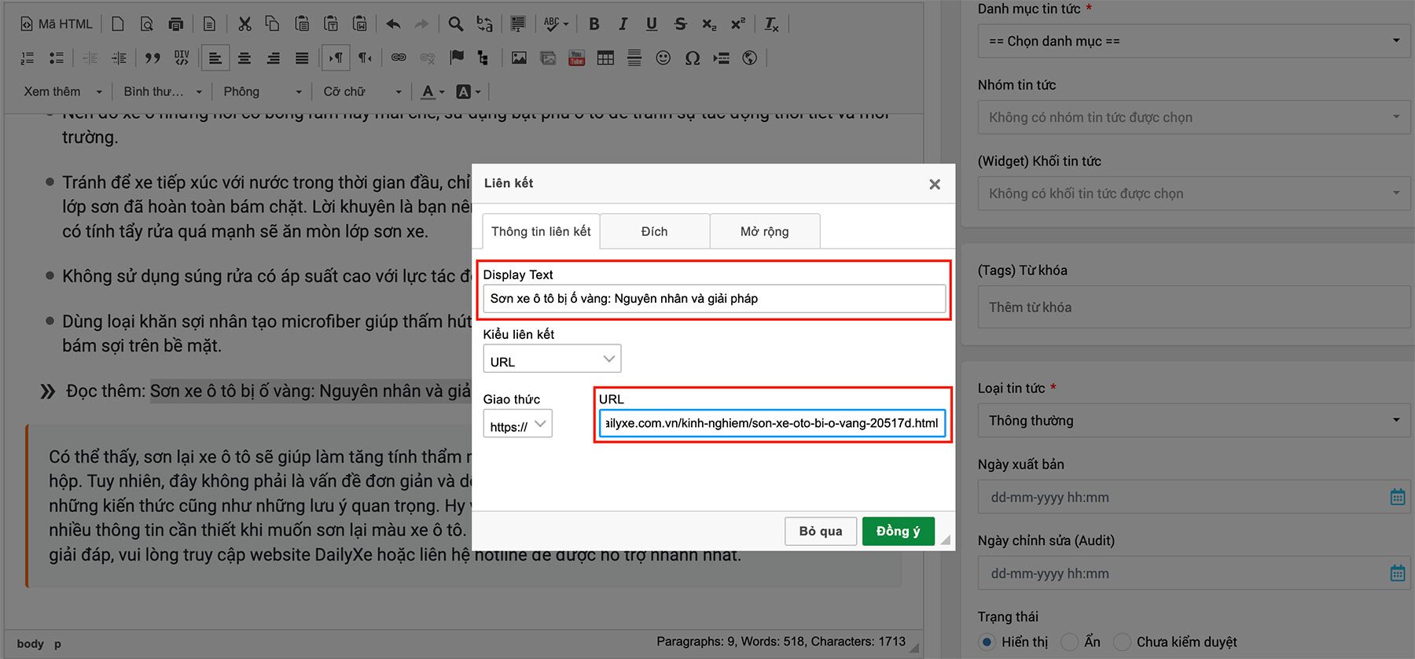
Task: Switch to the Đích tab
Action: (x=654, y=231)
